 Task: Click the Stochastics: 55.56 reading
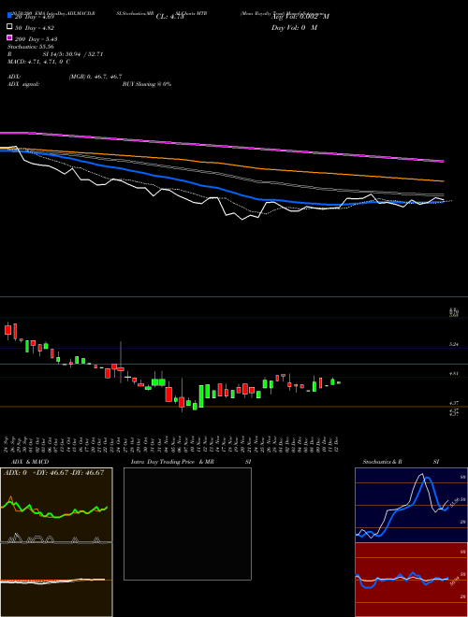[x=31, y=47]
